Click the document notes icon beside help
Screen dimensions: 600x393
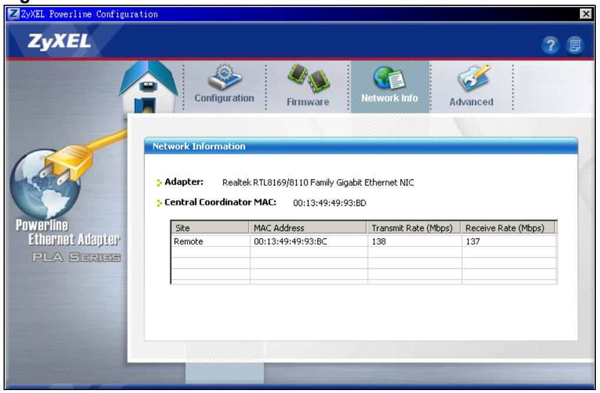point(575,45)
